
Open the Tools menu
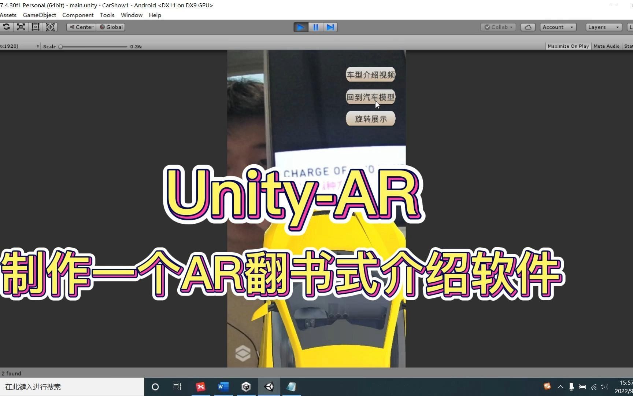click(107, 15)
